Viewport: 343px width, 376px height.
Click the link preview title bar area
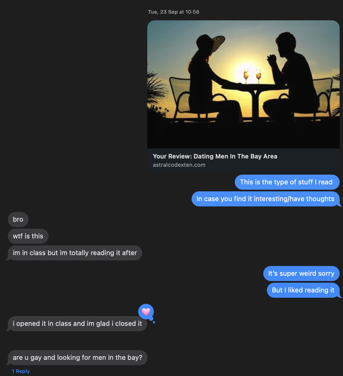pos(243,161)
